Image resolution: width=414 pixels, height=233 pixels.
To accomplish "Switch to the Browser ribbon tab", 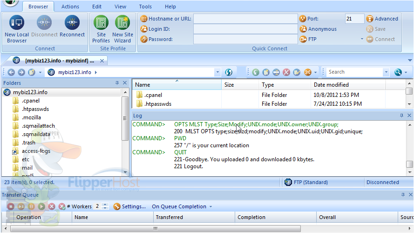I will [x=38, y=7].
